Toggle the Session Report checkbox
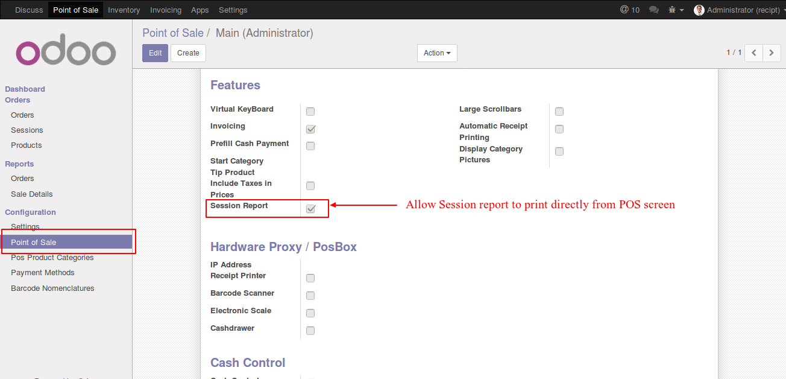Screen dimensions: 786x379 coord(311,209)
